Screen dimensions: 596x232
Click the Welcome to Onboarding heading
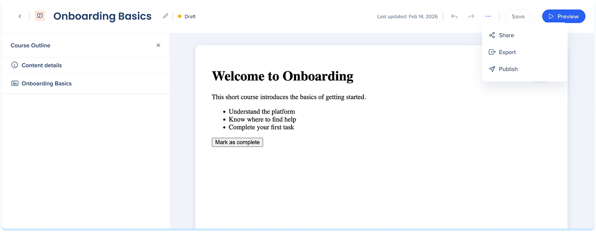(282, 76)
